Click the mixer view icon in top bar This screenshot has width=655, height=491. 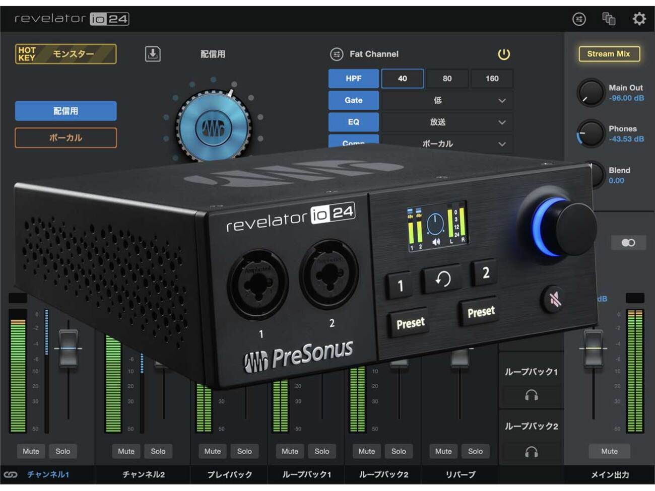pyautogui.click(x=579, y=19)
